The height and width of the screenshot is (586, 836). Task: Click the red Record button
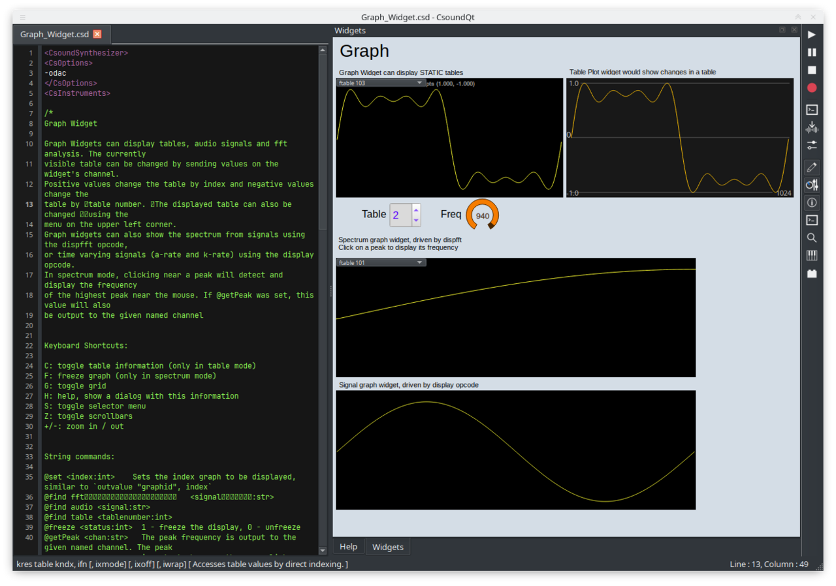[812, 87]
